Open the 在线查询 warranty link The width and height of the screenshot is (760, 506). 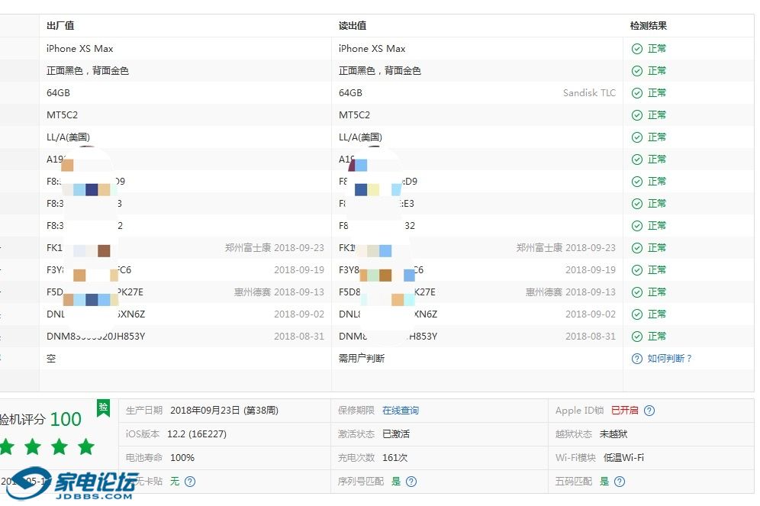(401, 411)
